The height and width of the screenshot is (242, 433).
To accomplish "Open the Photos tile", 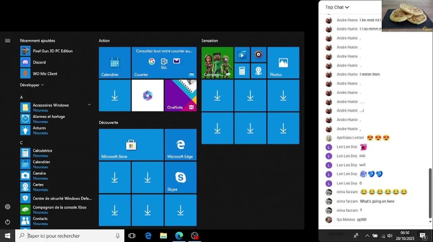I will (283, 63).
